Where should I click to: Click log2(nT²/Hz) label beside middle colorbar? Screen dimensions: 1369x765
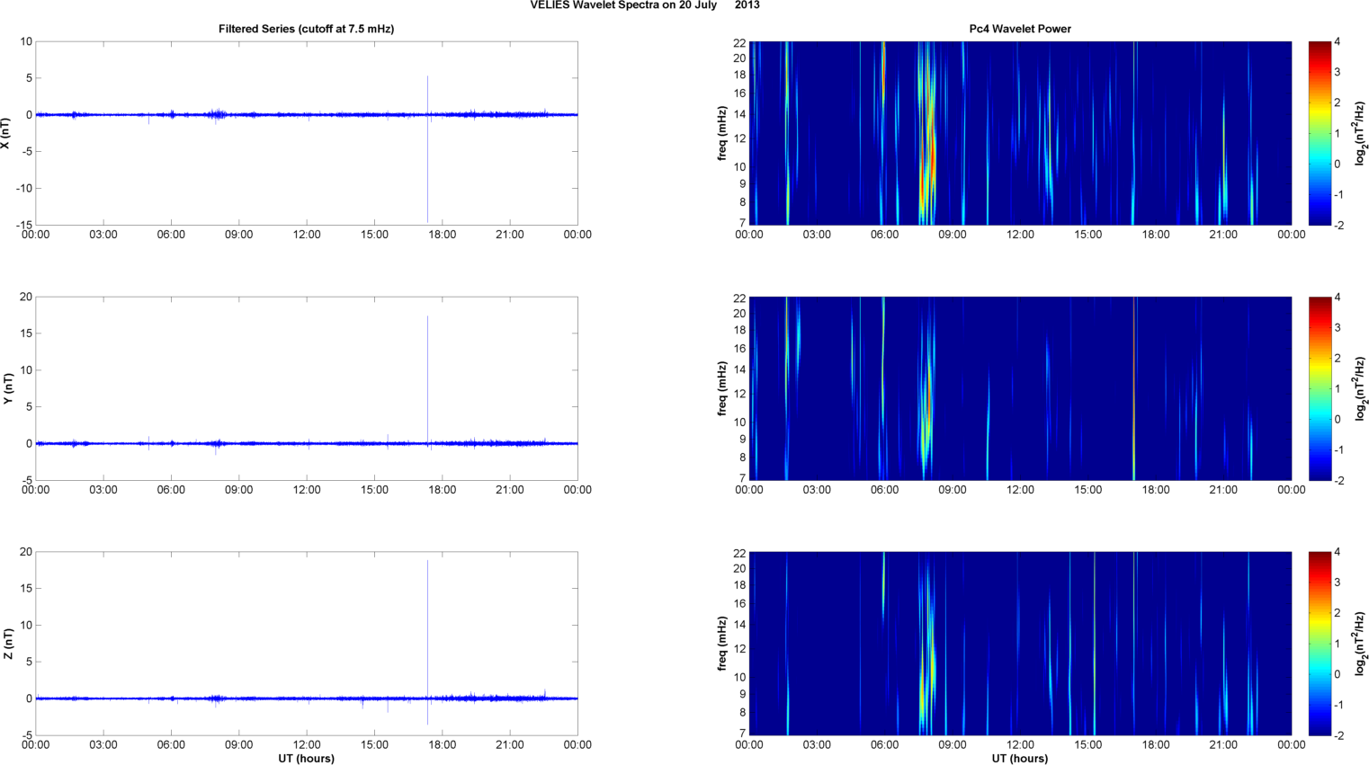(1360, 388)
